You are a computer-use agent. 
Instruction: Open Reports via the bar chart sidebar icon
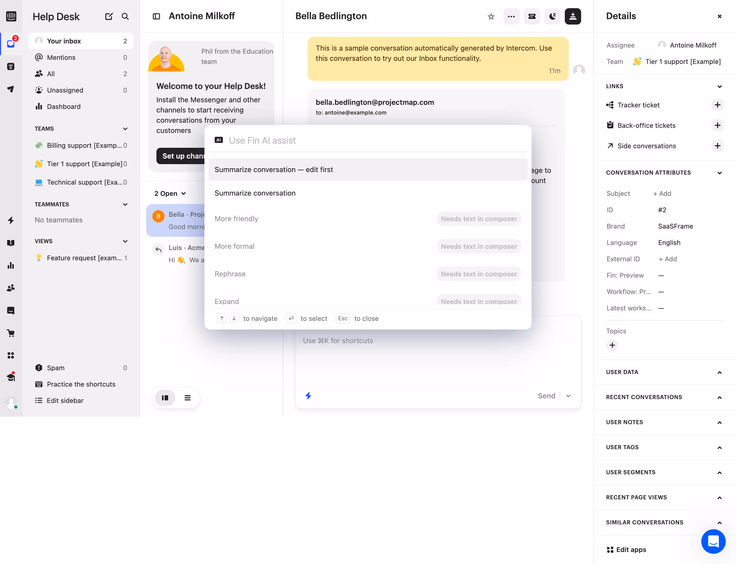[x=11, y=266]
